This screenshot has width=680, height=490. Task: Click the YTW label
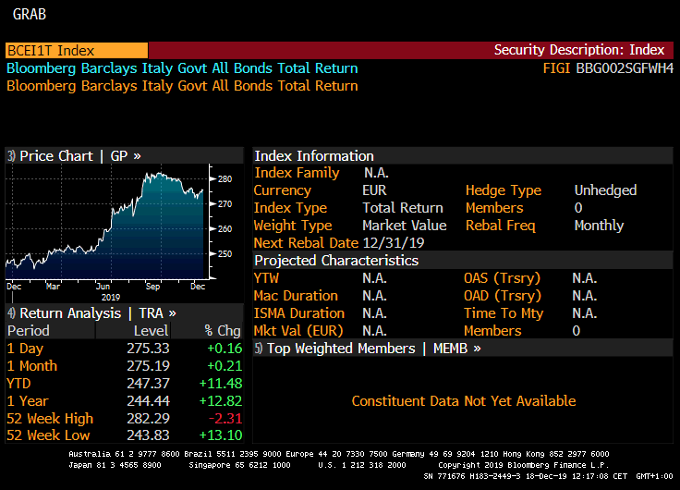click(x=266, y=277)
